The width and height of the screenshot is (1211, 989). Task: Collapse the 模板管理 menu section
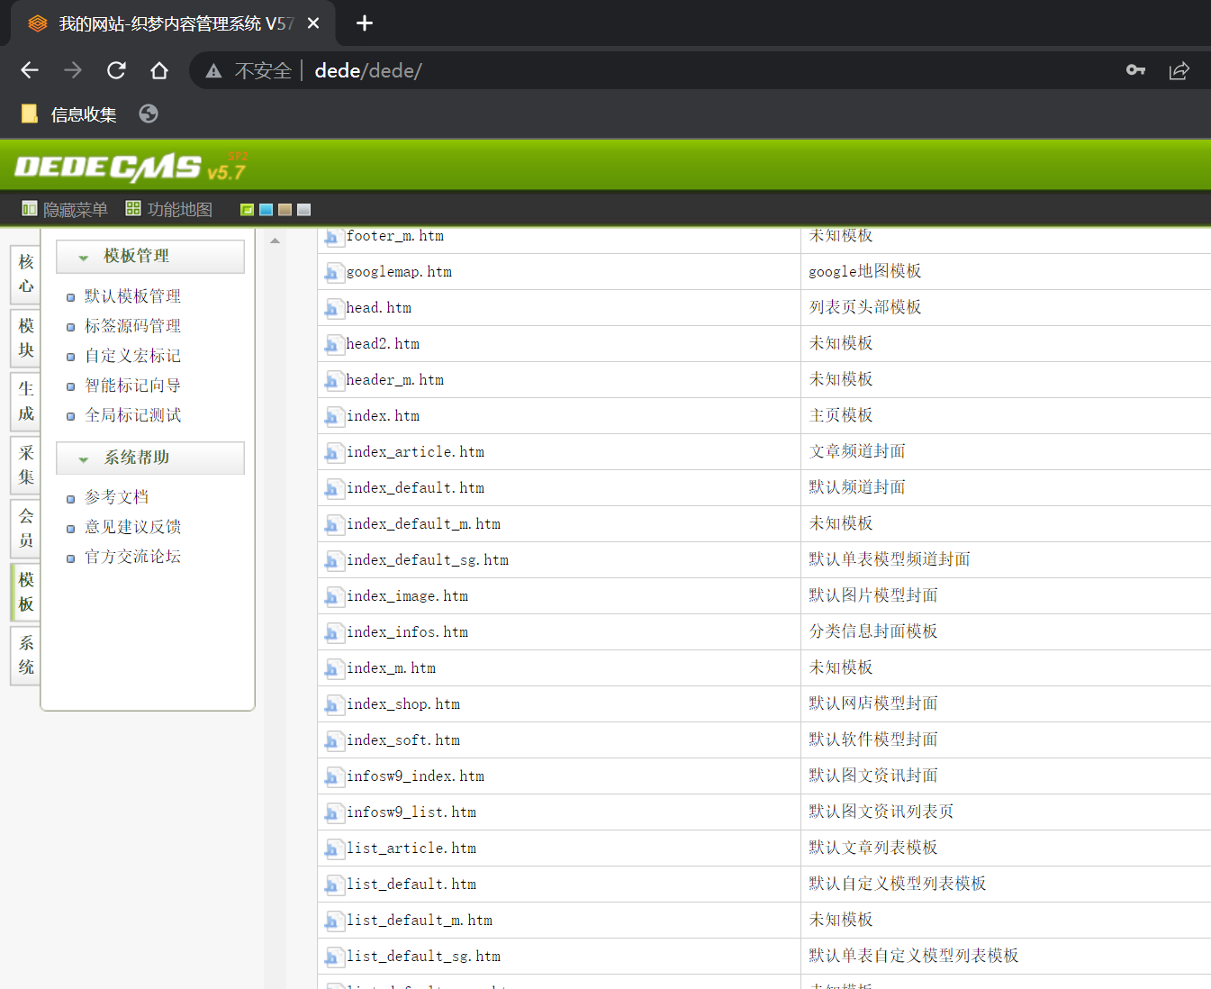pos(150,256)
